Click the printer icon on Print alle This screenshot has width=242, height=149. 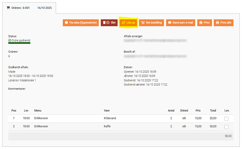click(x=218, y=22)
